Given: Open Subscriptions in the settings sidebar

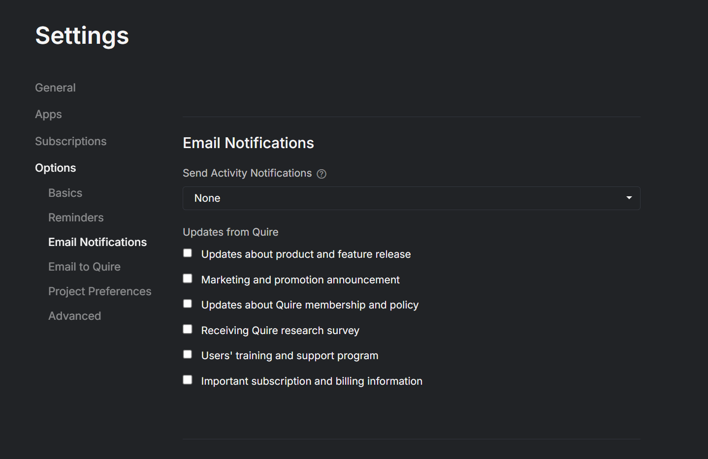Looking at the screenshot, I should click(x=70, y=141).
